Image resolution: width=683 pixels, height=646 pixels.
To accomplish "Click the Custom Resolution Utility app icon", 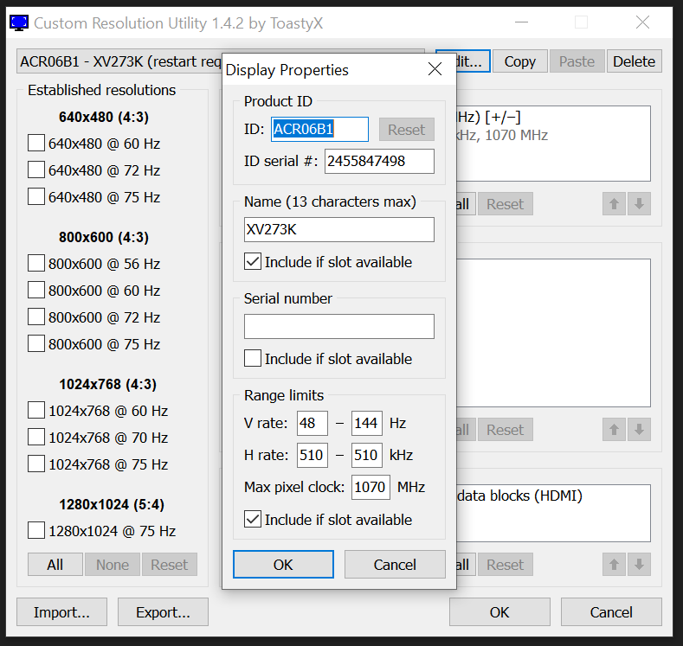I will click(x=18, y=22).
